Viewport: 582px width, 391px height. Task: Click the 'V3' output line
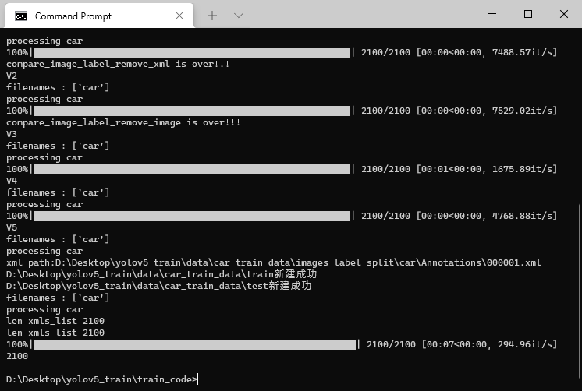[x=12, y=134]
